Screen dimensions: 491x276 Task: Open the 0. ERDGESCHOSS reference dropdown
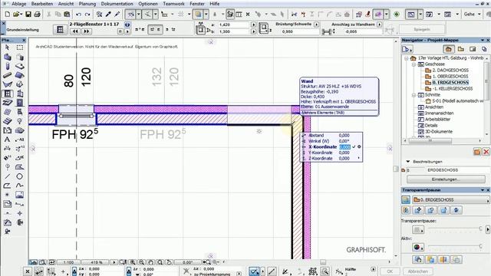click(451, 199)
